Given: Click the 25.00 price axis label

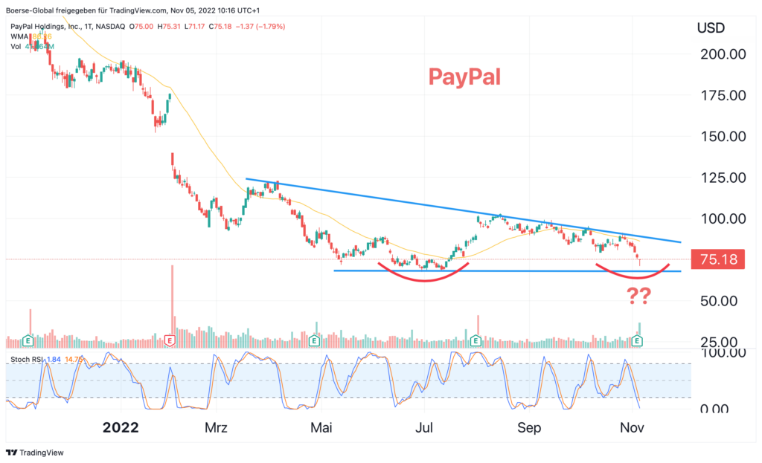Looking at the screenshot, I should 719,342.
